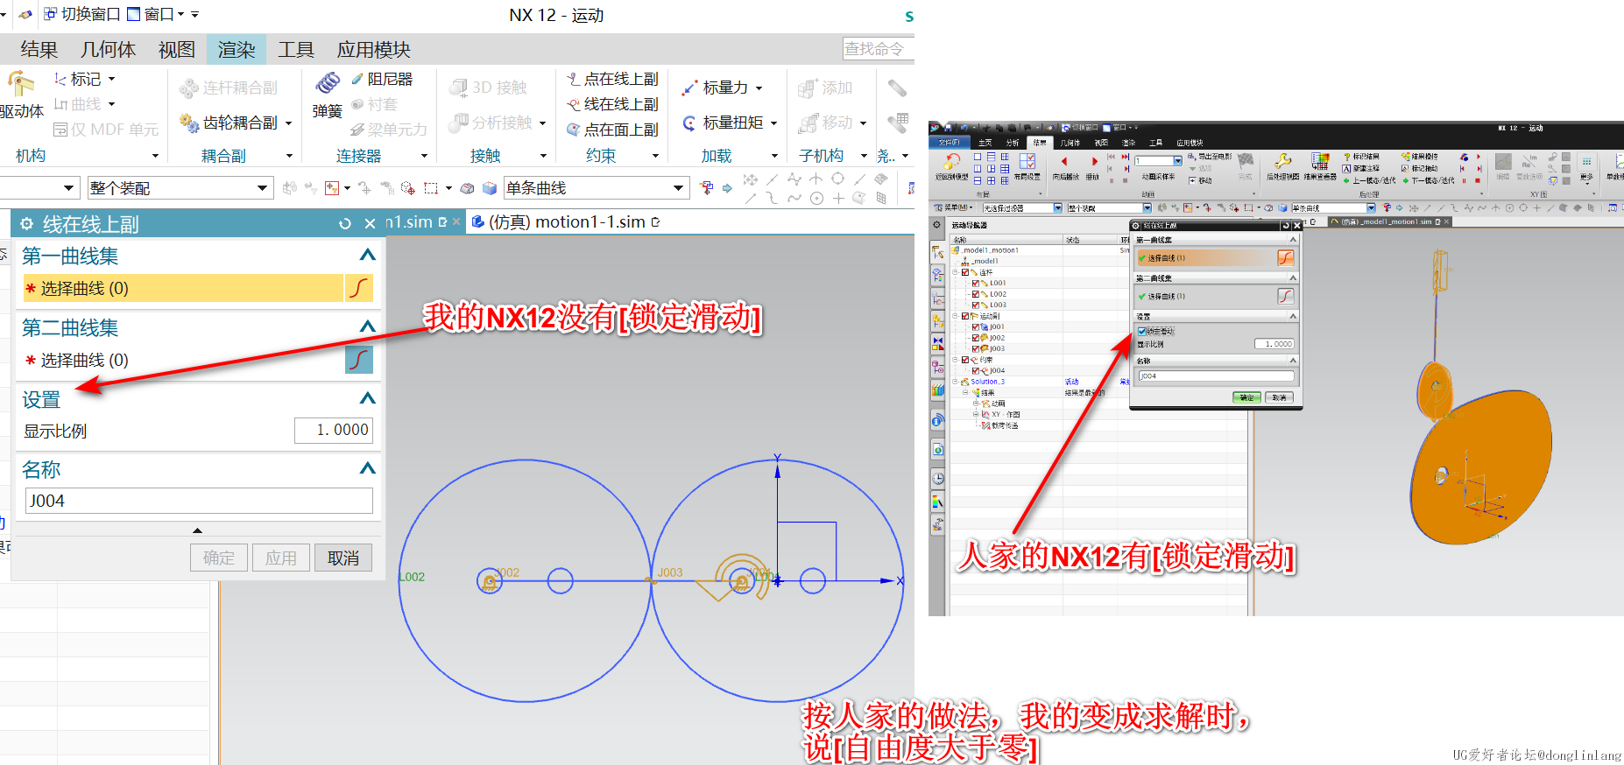This screenshot has height=765, width=1624.
Task: Click the 齿轮耦合副 gear coupler icon
Action: (189, 123)
